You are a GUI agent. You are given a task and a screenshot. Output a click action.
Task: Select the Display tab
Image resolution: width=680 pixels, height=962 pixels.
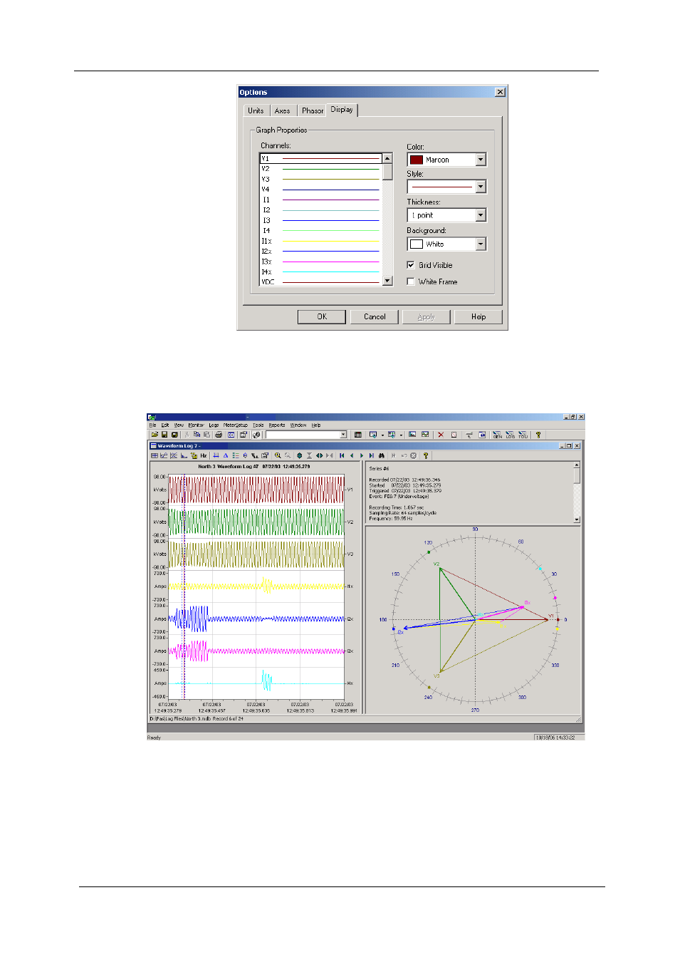pos(342,110)
